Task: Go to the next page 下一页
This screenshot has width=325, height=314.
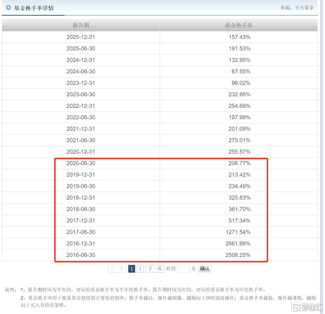Action: click(x=155, y=269)
